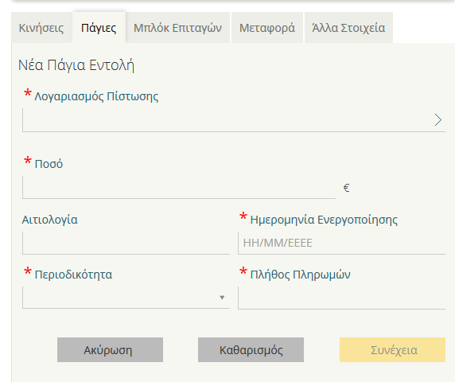Focus the Ποσό amount input field
Screen dimensions: 455x382
click(179, 187)
